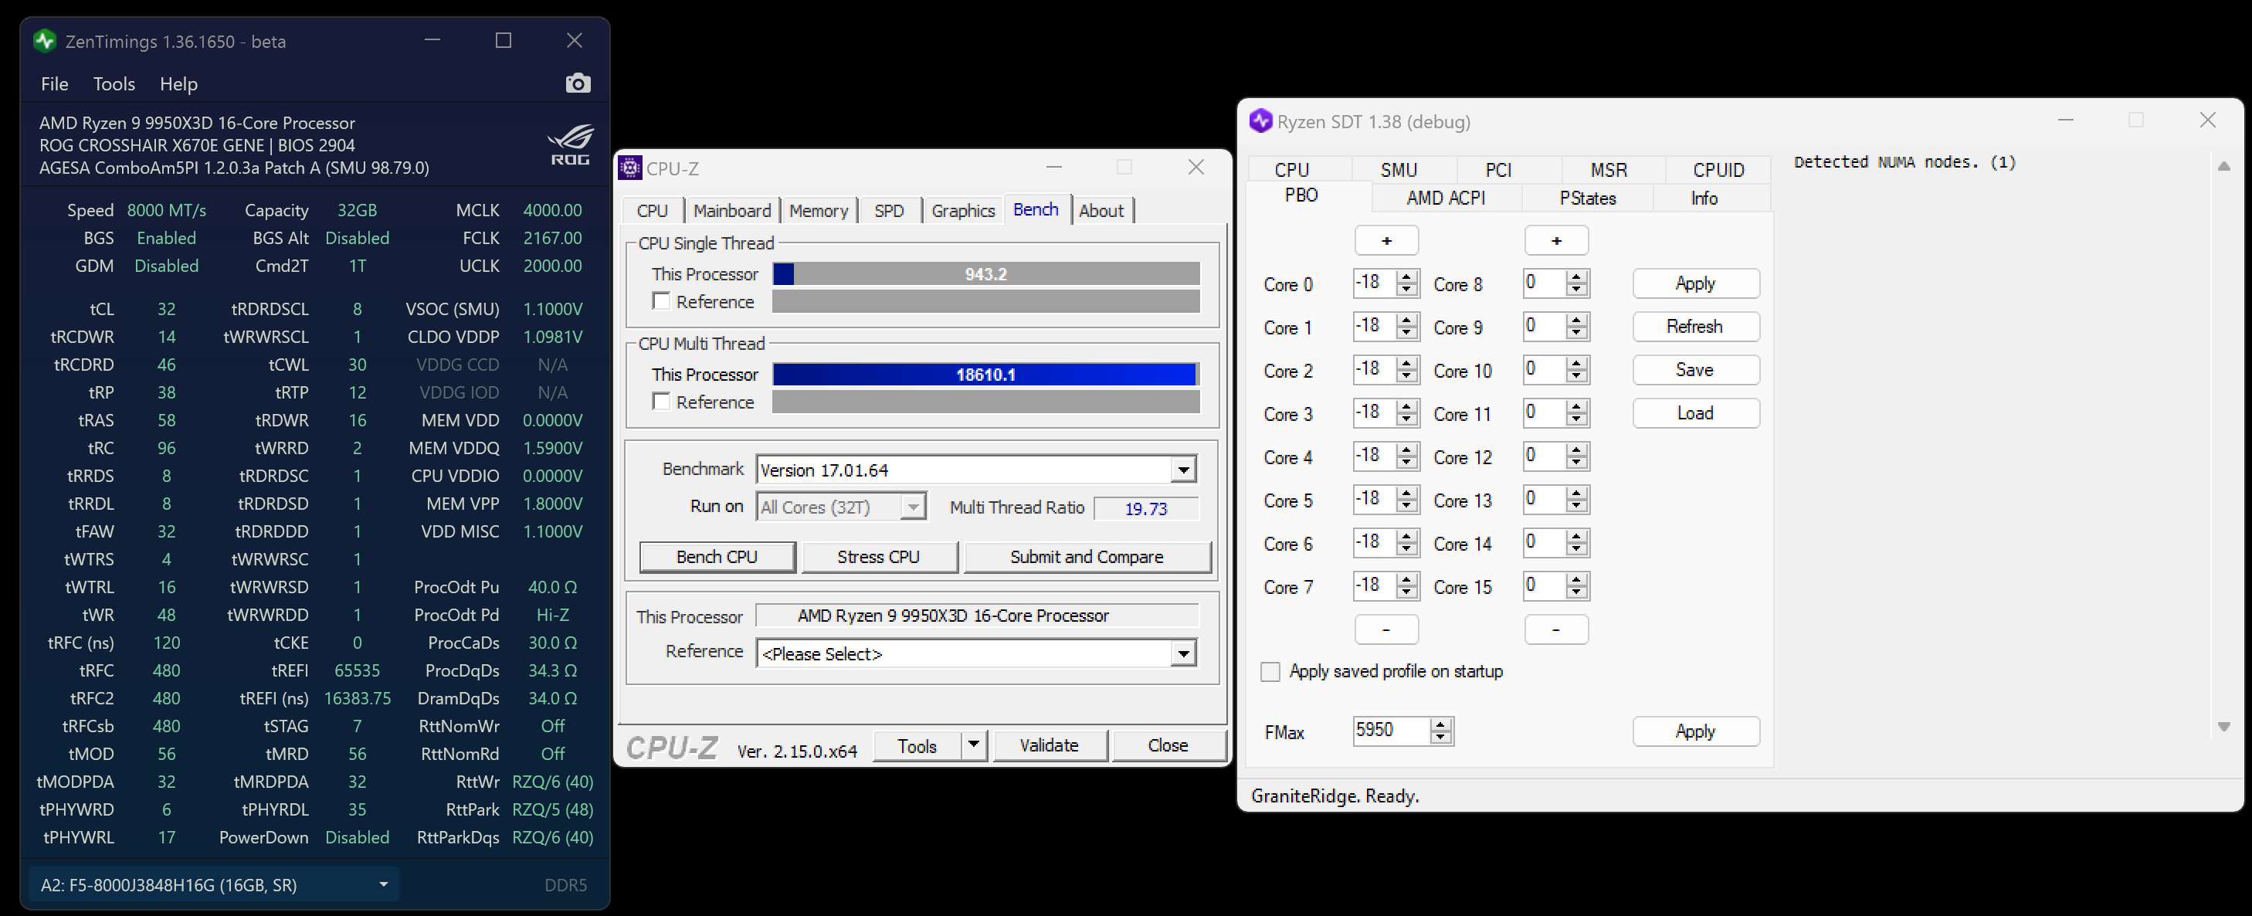Viewport: 2252px width, 916px height.
Task: Click the ROG logo in ZenTimings
Action: coord(571,145)
